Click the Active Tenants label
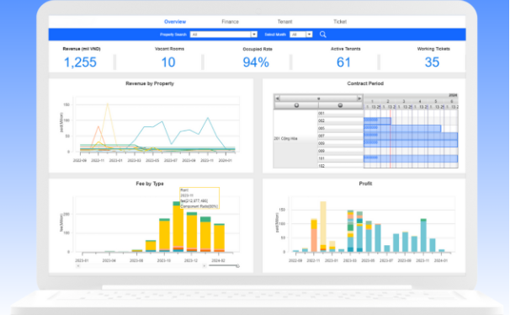Image resolution: width=510 pixels, height=315 pixels. 345,49
